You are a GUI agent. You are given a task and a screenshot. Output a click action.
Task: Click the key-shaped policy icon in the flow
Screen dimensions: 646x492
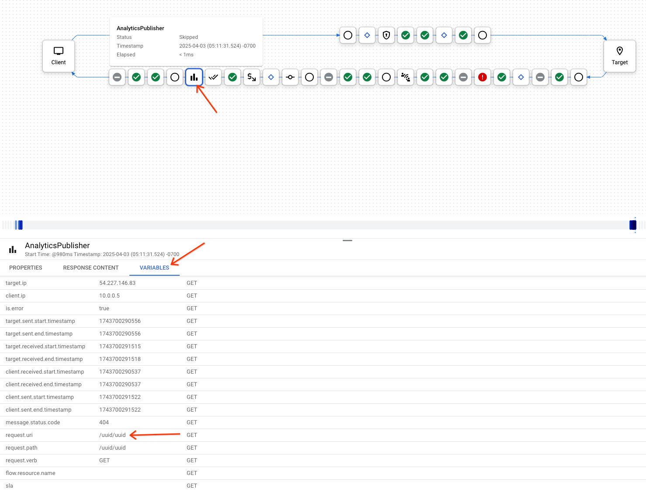(290, 77)
